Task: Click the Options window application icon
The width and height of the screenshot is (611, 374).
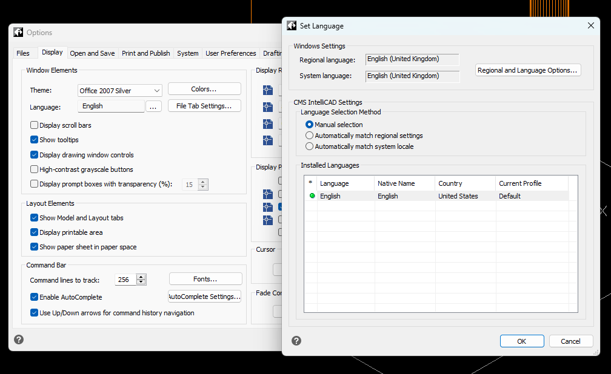Action: pyautogui.click(x=18, y=32)
